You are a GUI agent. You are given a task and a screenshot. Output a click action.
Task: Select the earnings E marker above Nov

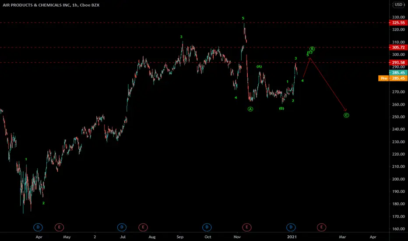coord(246,227)
